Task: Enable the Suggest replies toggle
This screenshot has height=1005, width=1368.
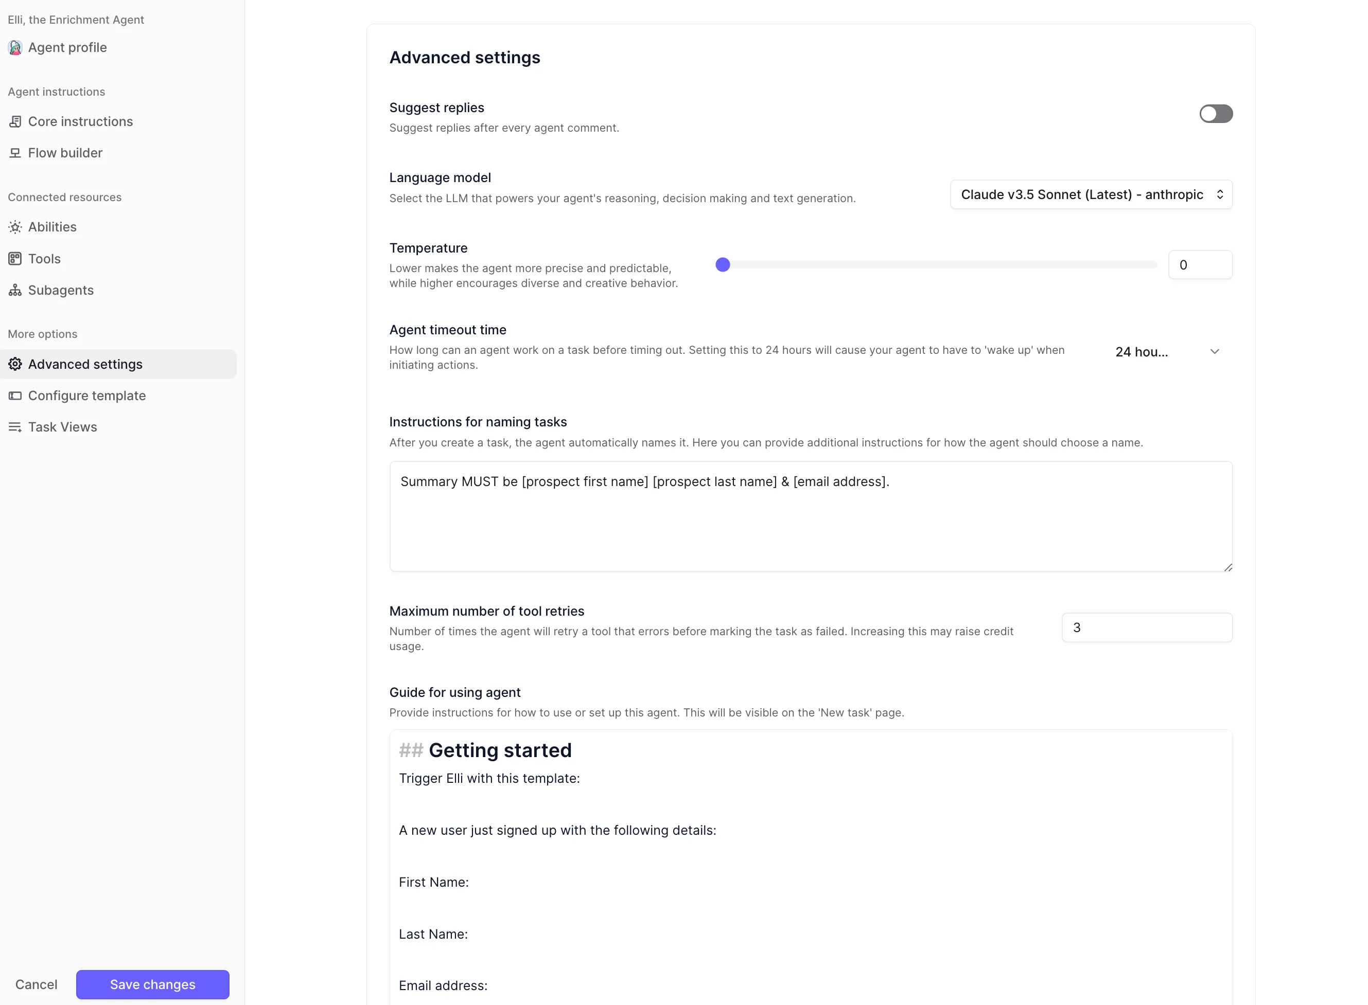Action: [1215, 114]
